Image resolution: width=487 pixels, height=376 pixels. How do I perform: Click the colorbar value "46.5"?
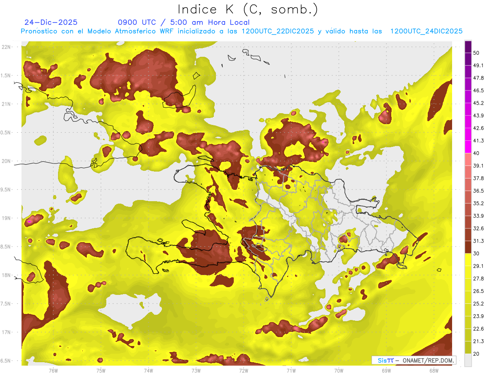[478, 90]
